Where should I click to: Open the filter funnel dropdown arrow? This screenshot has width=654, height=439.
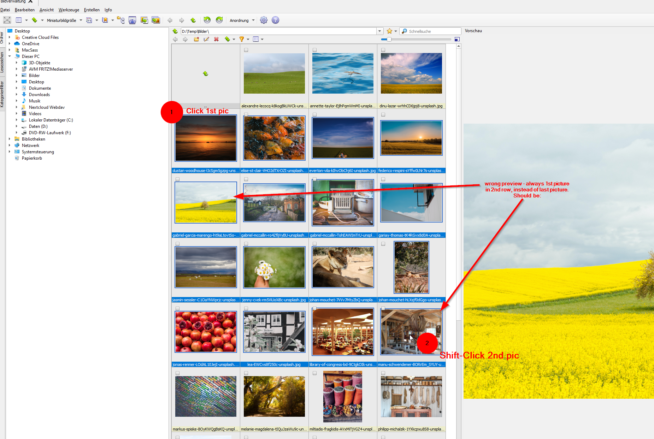(x=248, y=39)
